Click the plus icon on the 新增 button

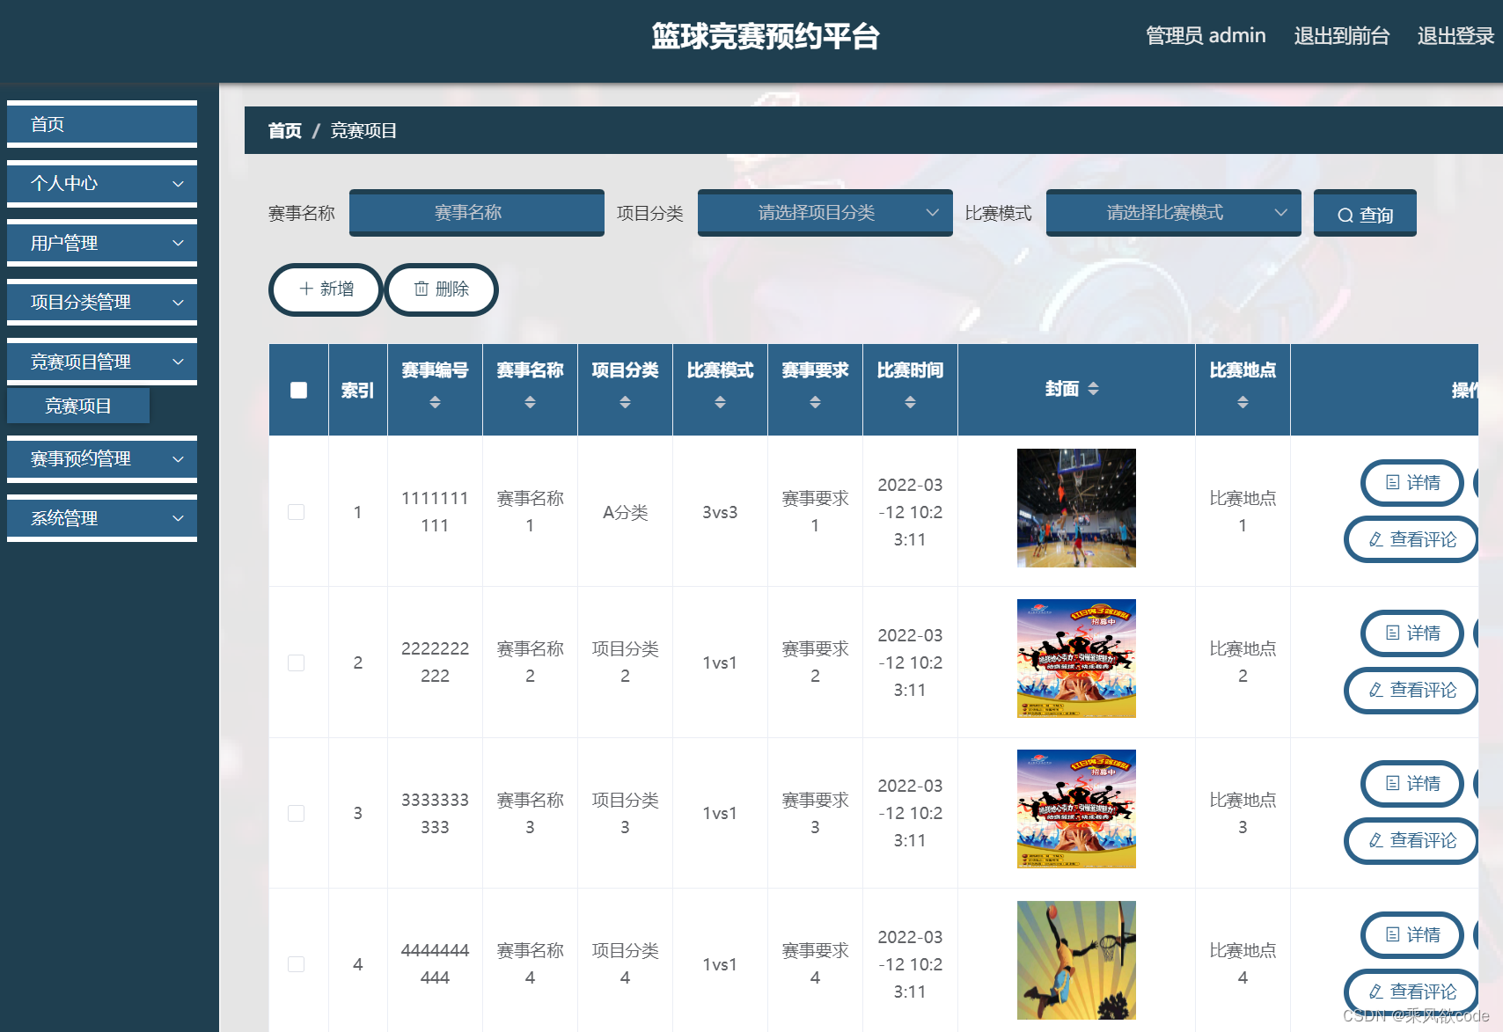tap(306, 289)
